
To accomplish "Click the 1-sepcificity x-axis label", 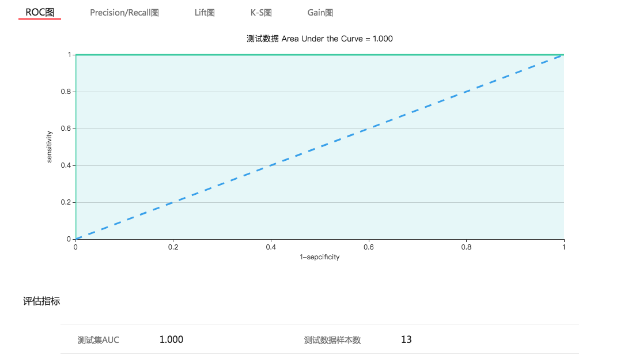I will pyautogui.click(x=320, y=257).
